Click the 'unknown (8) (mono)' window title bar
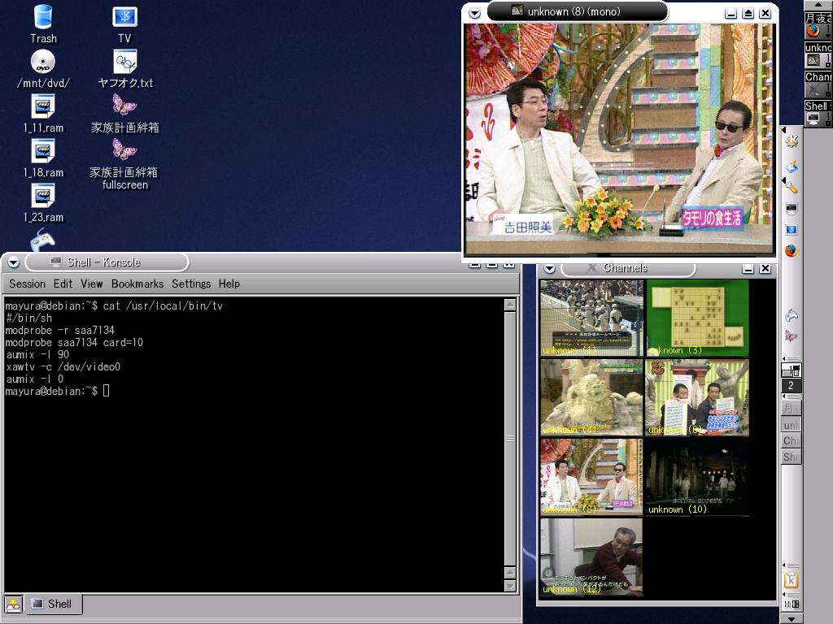 [x=578, y=11]
